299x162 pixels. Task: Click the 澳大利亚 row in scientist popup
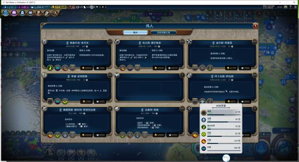(221, 127)
